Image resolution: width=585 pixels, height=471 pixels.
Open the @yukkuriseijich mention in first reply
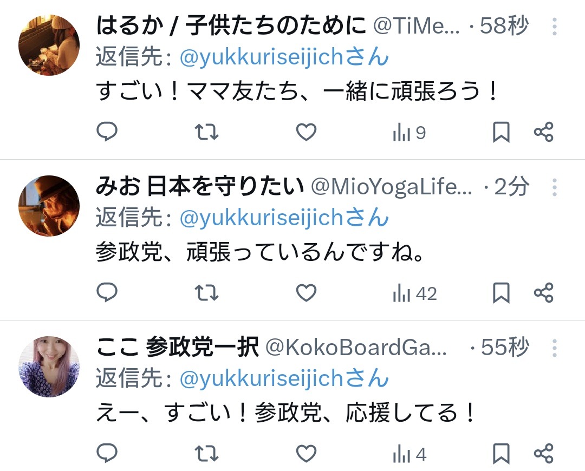click(x=284, y=57)
